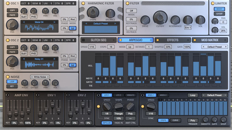Screen dimensions: 232x130
Task: Click OSC 2 PASTE button
Action: click(12, 52)
